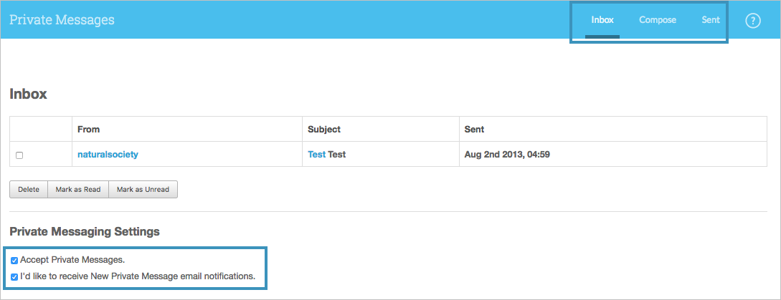Click the Aug 2nd 2013 date cell
781x300 pixels.
(x=507, y=155)
